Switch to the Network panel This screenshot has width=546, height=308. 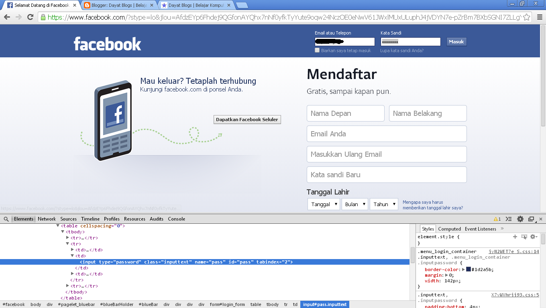pyautogui.click(x=47, y=219)
